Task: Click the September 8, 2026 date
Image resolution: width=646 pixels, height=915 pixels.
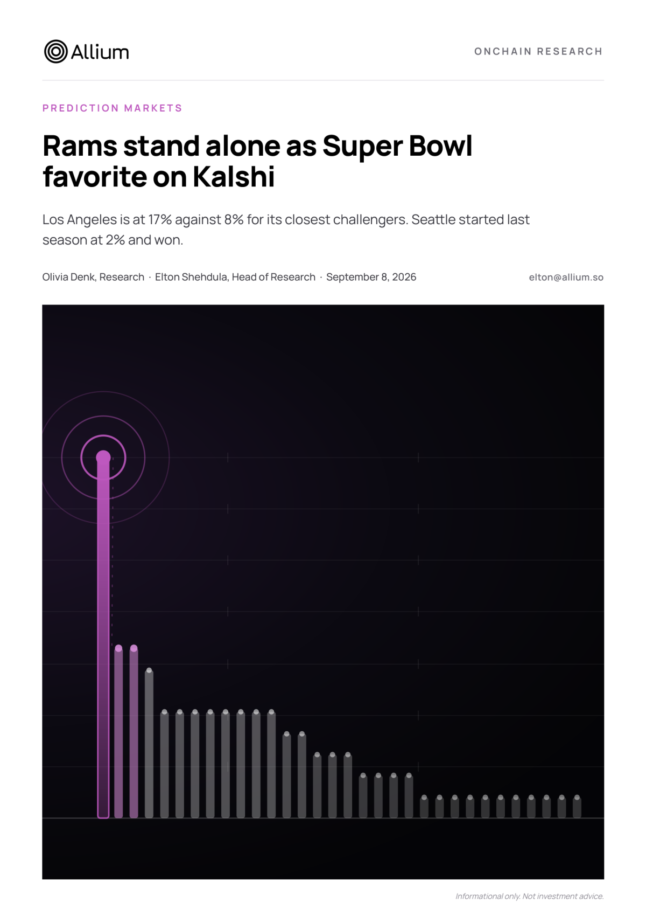Action: coord(371,277)
